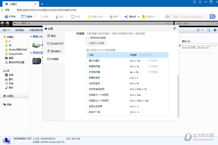218x145 pixels.
Task: Click the 压缩文件 compress icon
Action: click(x=144, y=17)
